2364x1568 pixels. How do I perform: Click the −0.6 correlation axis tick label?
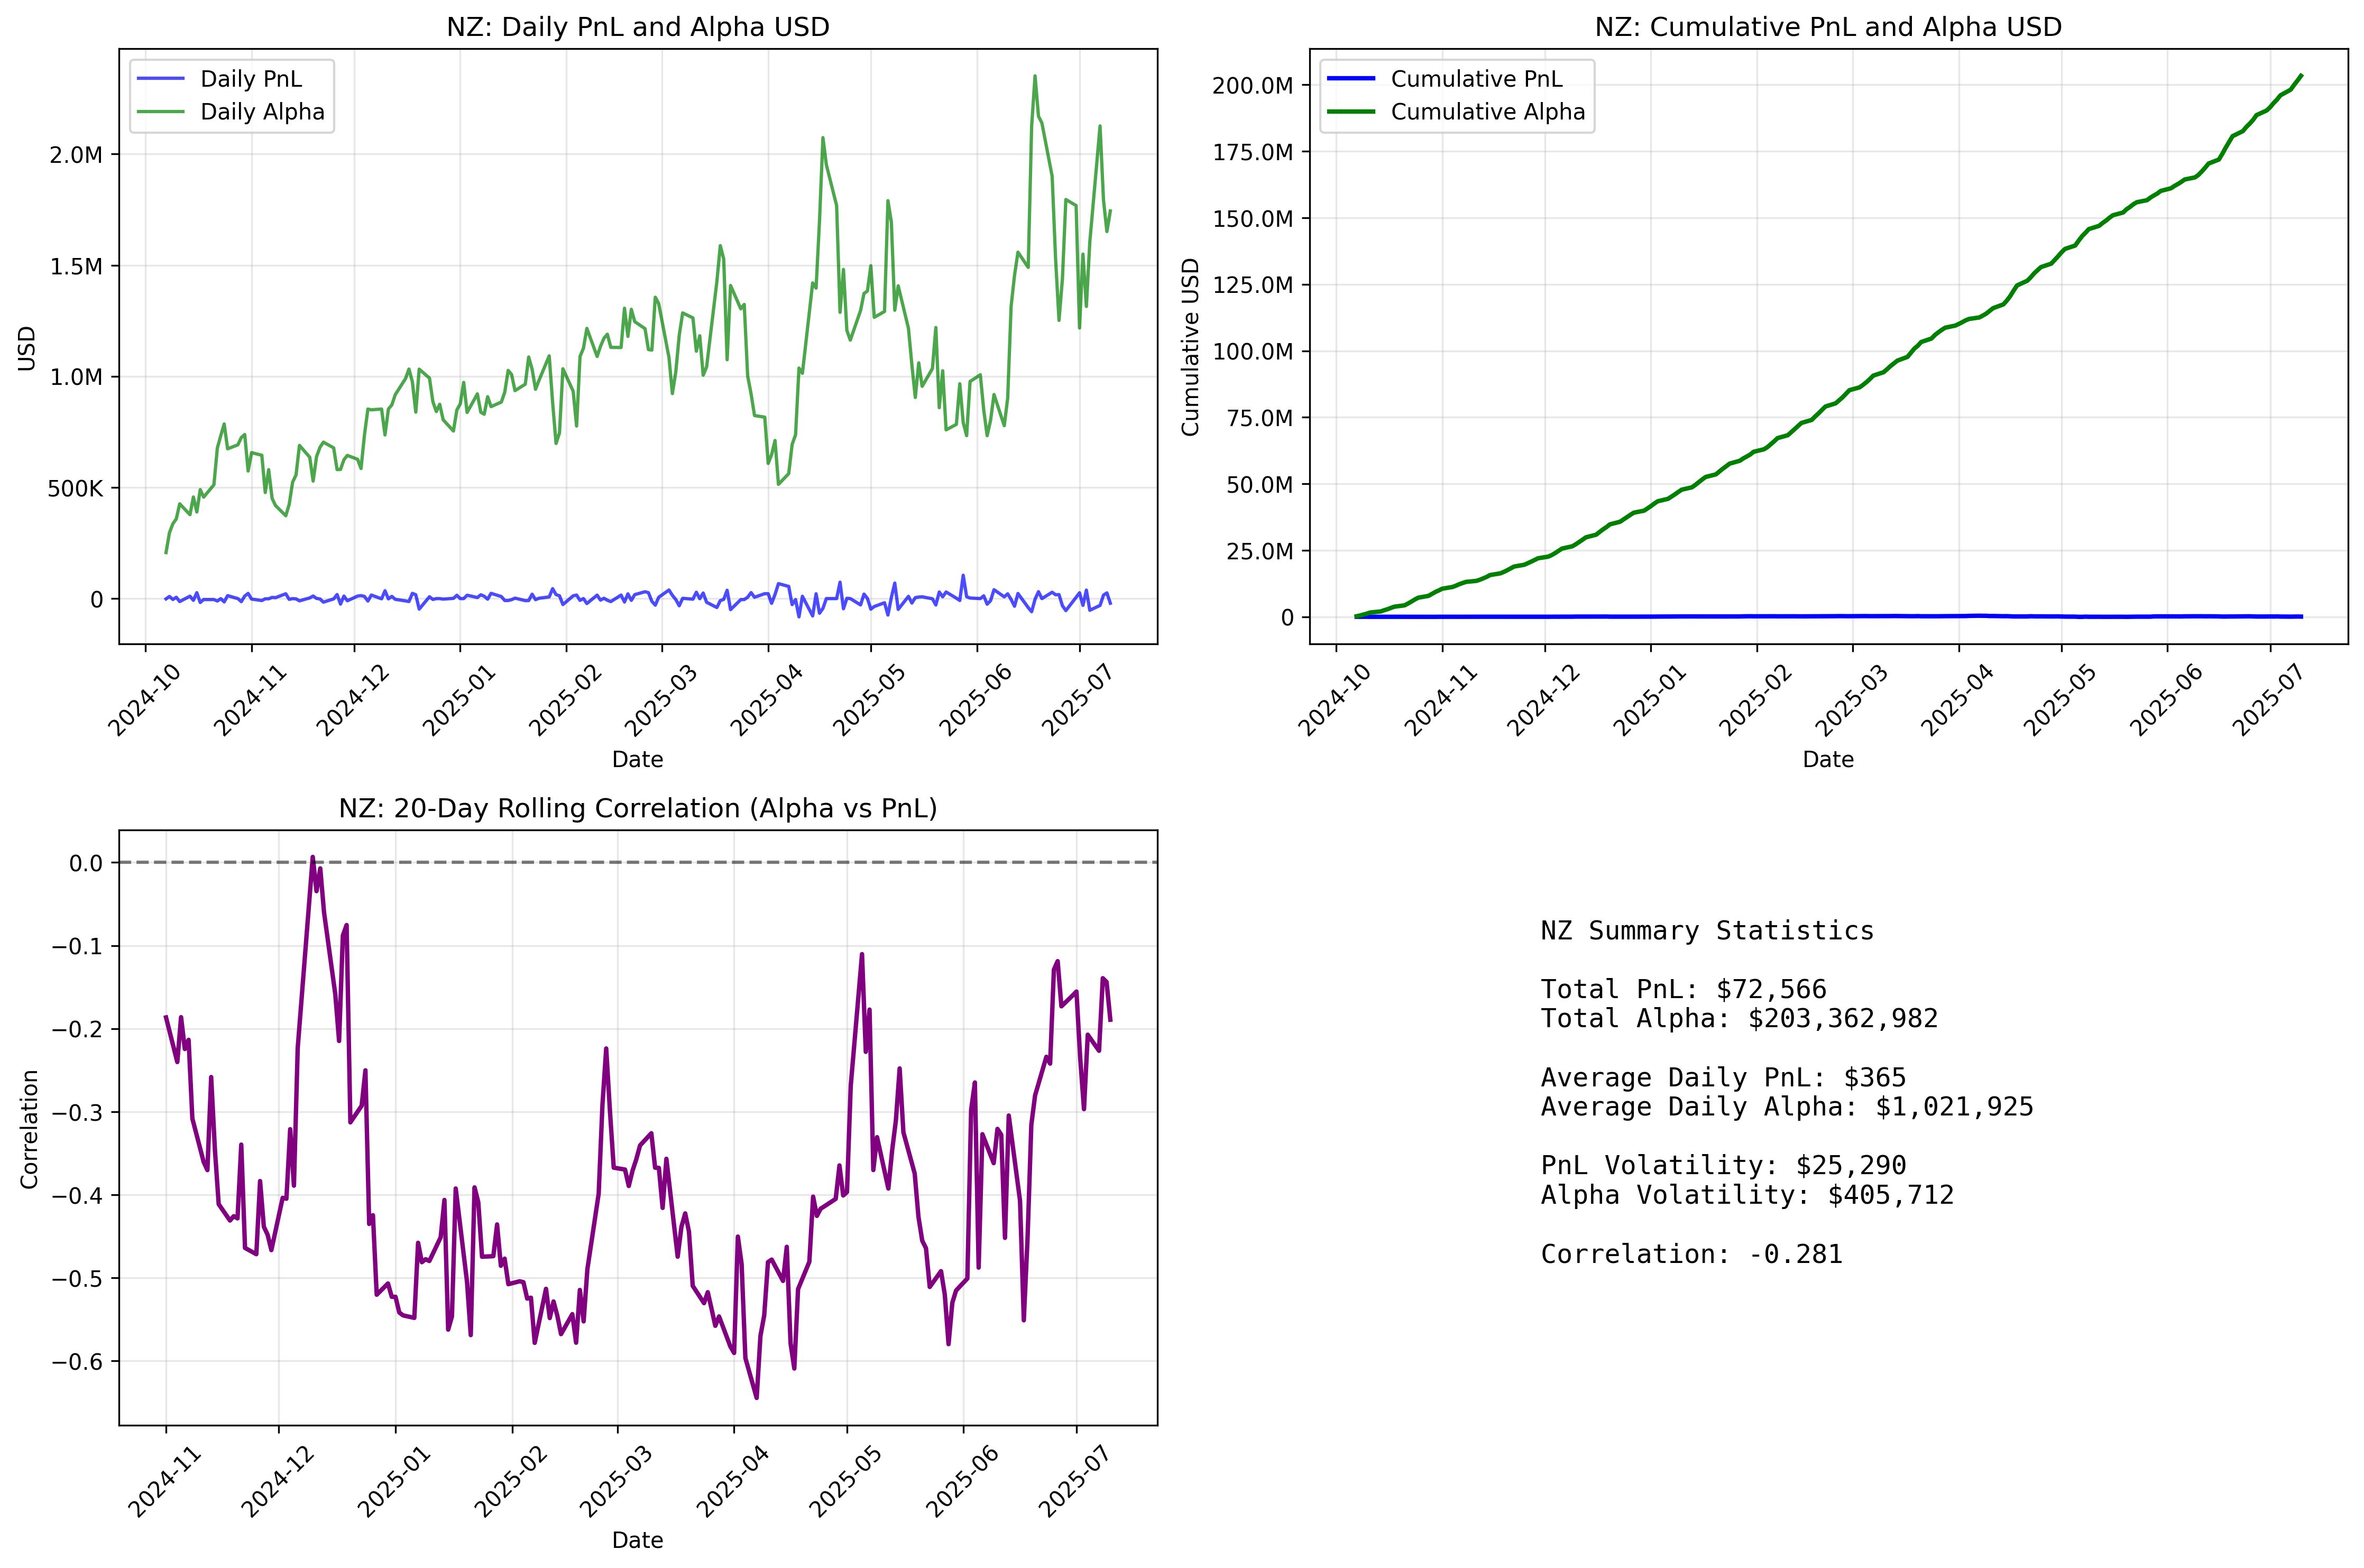click(77, 1362)
